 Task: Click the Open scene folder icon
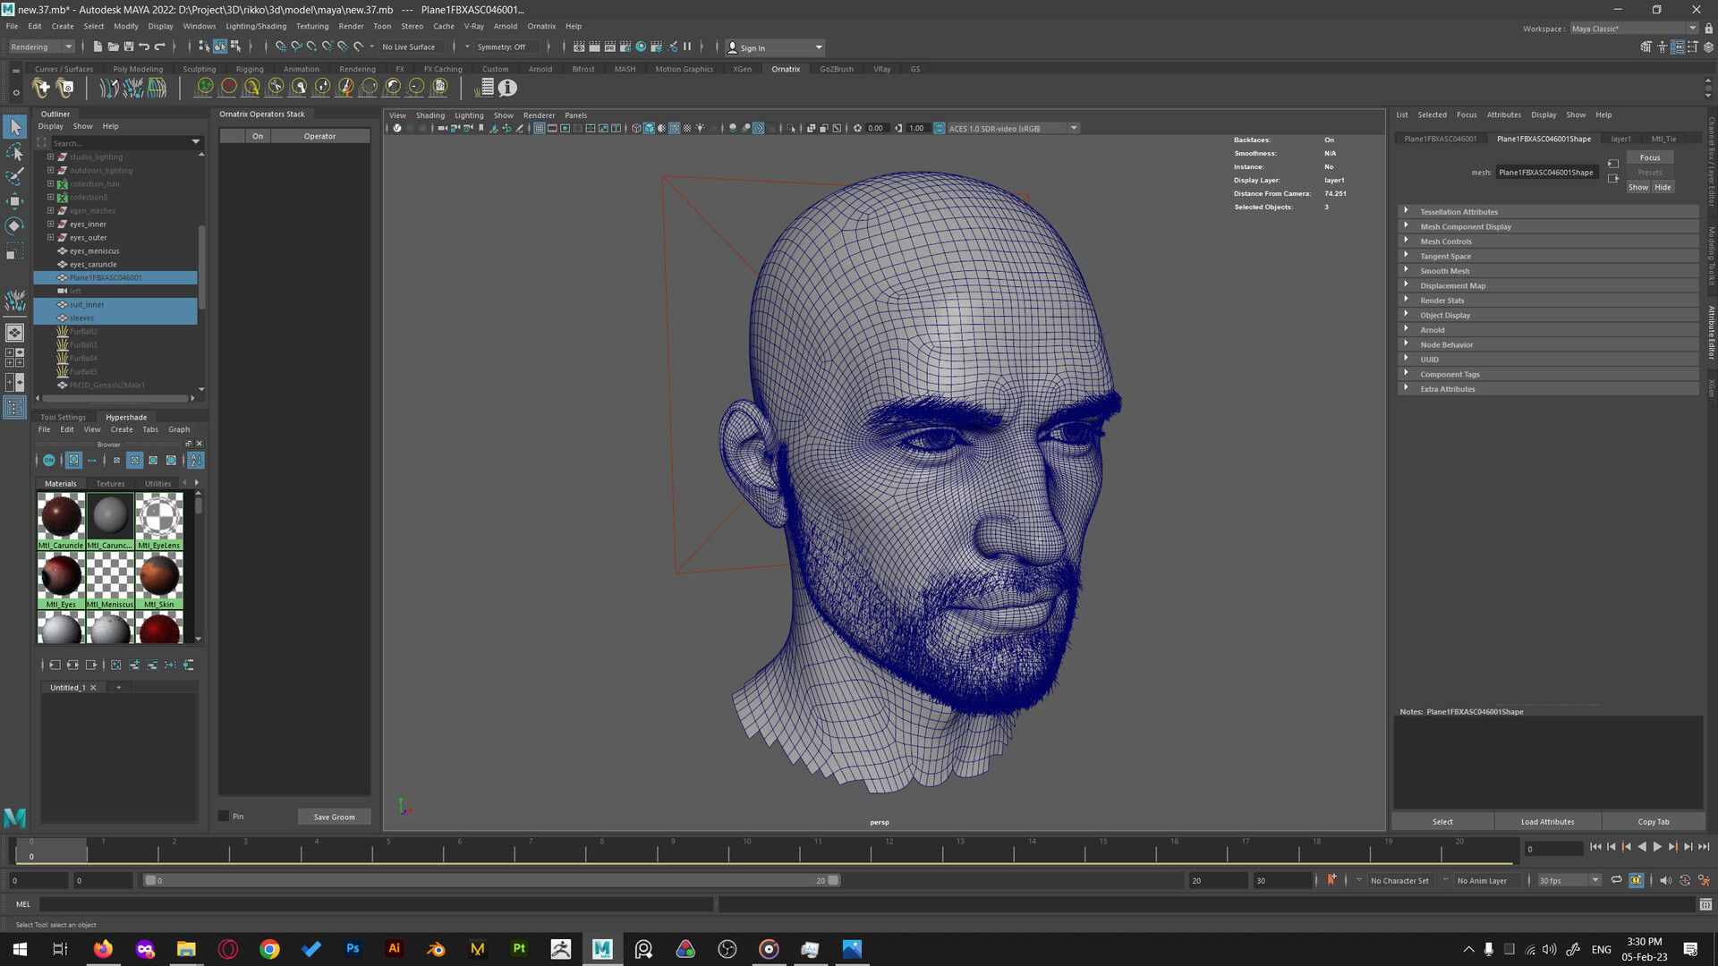point(113,47)
